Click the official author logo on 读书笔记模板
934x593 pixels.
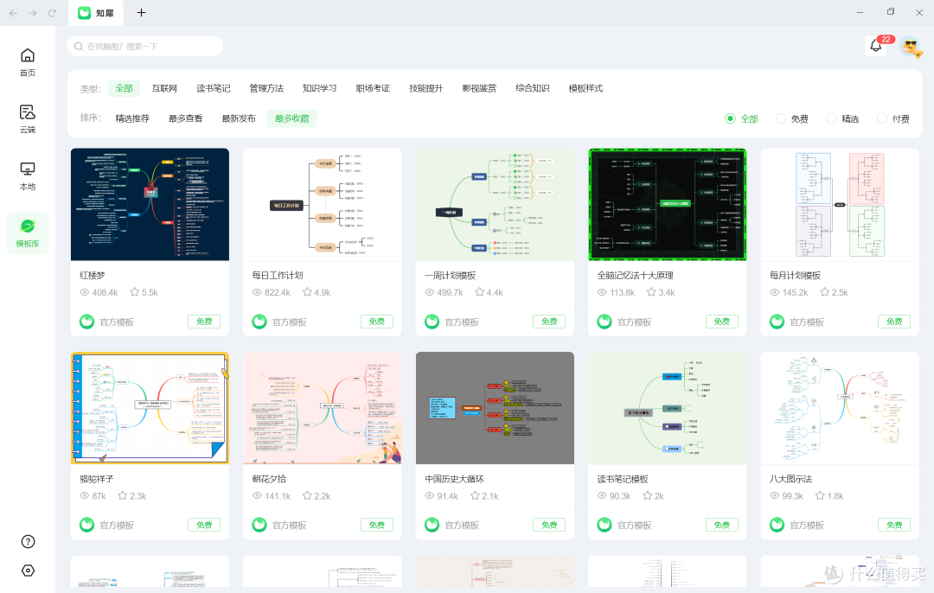[x=605, y=525]
